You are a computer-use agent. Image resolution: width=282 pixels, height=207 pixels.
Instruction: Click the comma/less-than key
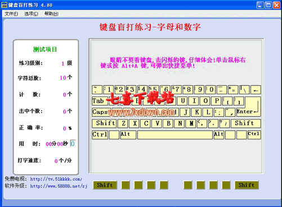pos(202,123)
